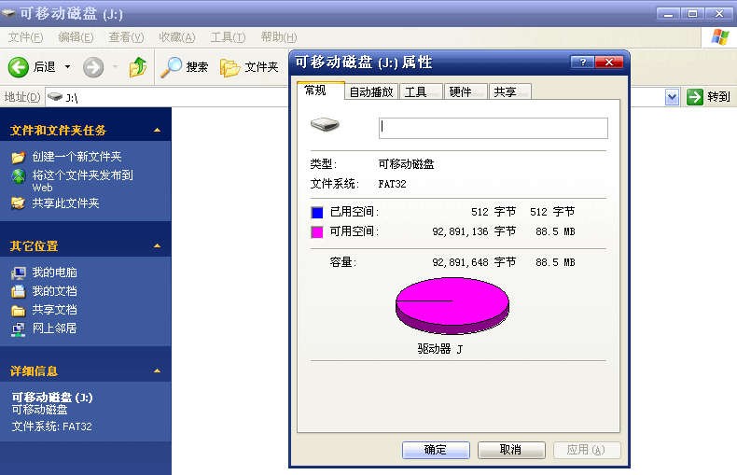Switch to the 自动播放 tab
The width and height of the screenshot is (737, 475).
click(x=371, y=91)
